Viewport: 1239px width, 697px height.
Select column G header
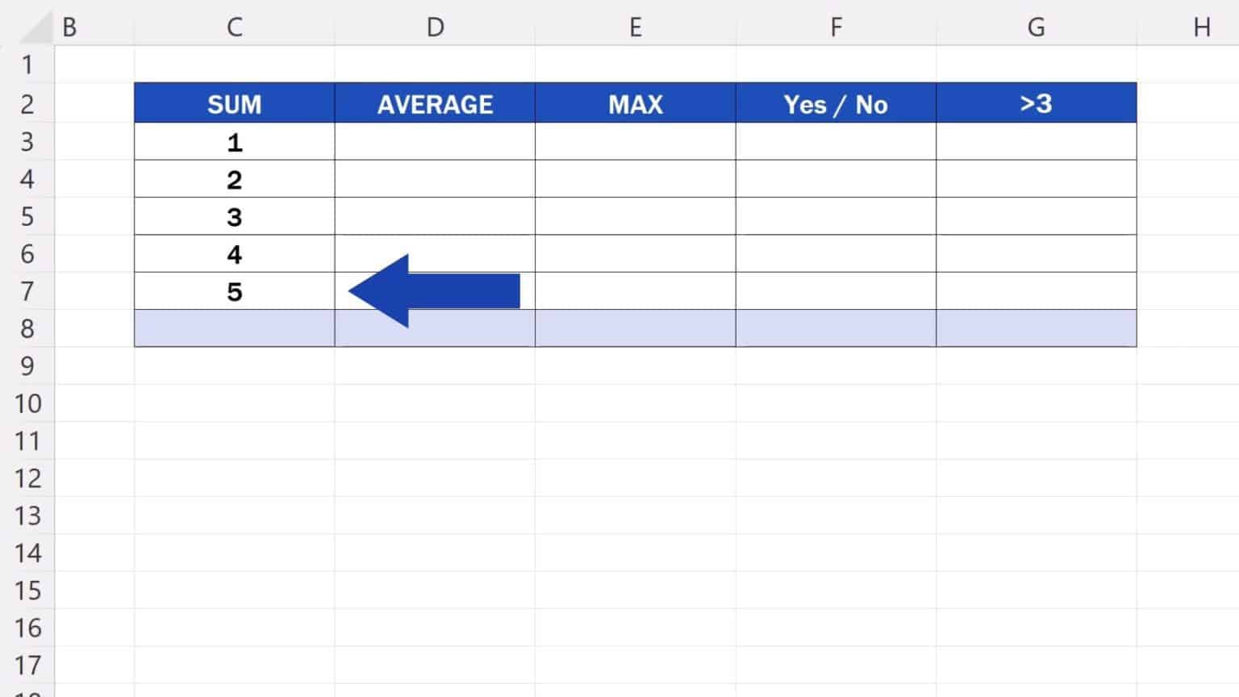click(1037, 27)
